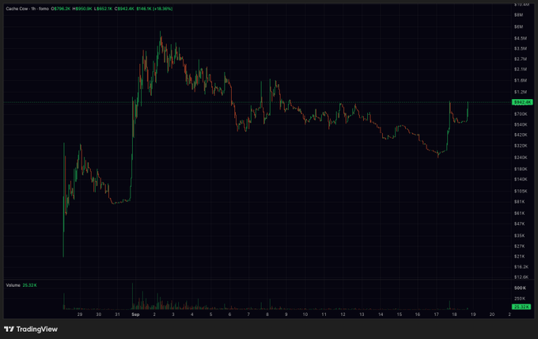Click the $105K price axis label
Image resolution: width=538 pixels, height=339 pixels.
tap(521, 191)
